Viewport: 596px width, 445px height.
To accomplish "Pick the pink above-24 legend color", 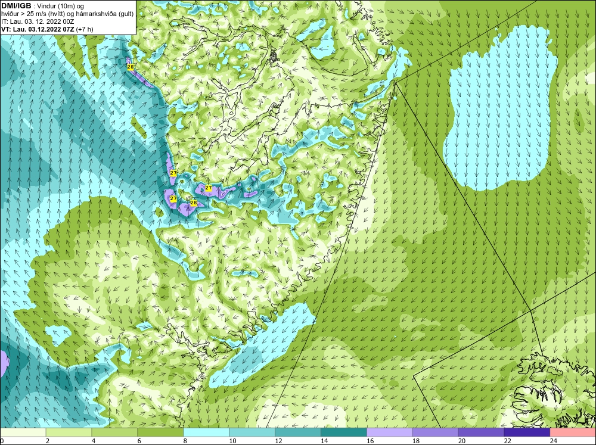I will click(x=573, y=432).
